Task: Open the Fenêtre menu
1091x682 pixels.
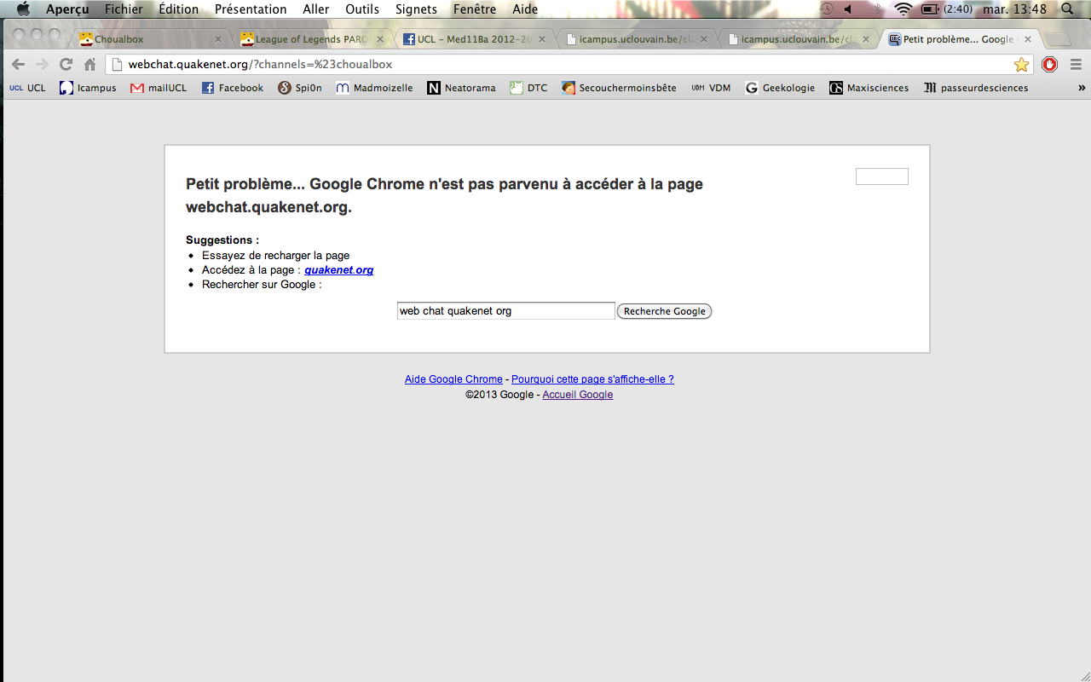Action: (475, 9)
